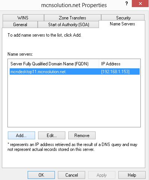Click the grayed-out Apply button
This screenshot has height=180, width=149.
pos(102,175)
